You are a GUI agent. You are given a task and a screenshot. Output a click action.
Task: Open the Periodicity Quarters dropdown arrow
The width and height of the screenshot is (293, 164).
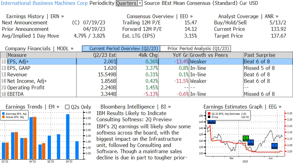pyautogui.click(x=140, y=3)
